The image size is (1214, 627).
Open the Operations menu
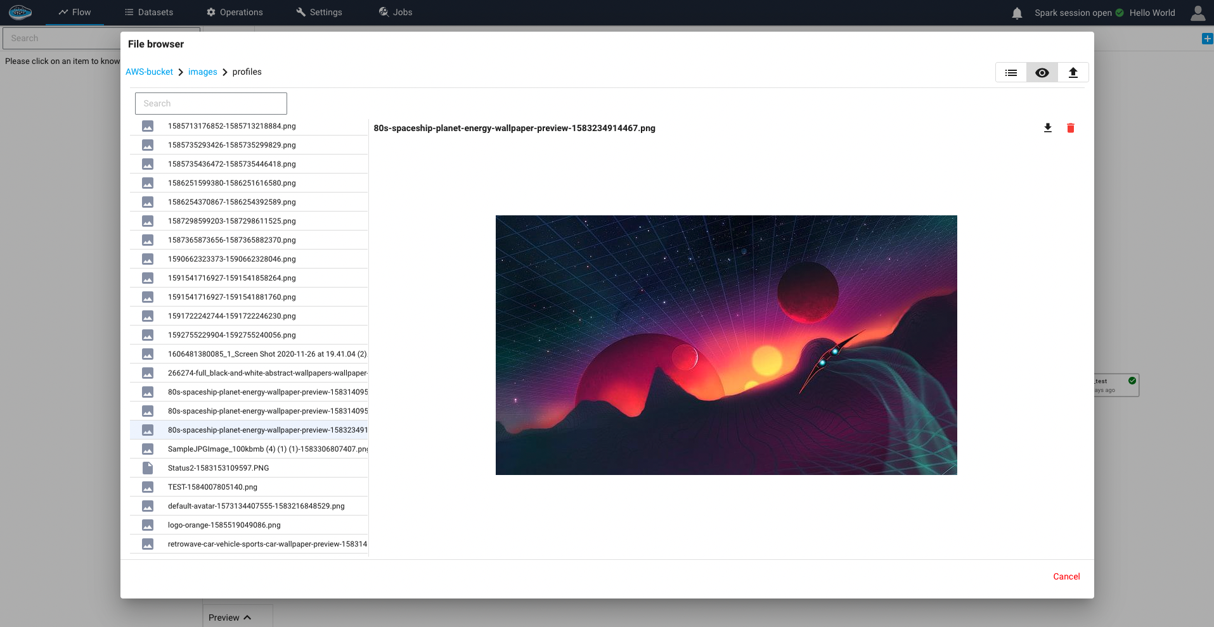pos(235,12)
